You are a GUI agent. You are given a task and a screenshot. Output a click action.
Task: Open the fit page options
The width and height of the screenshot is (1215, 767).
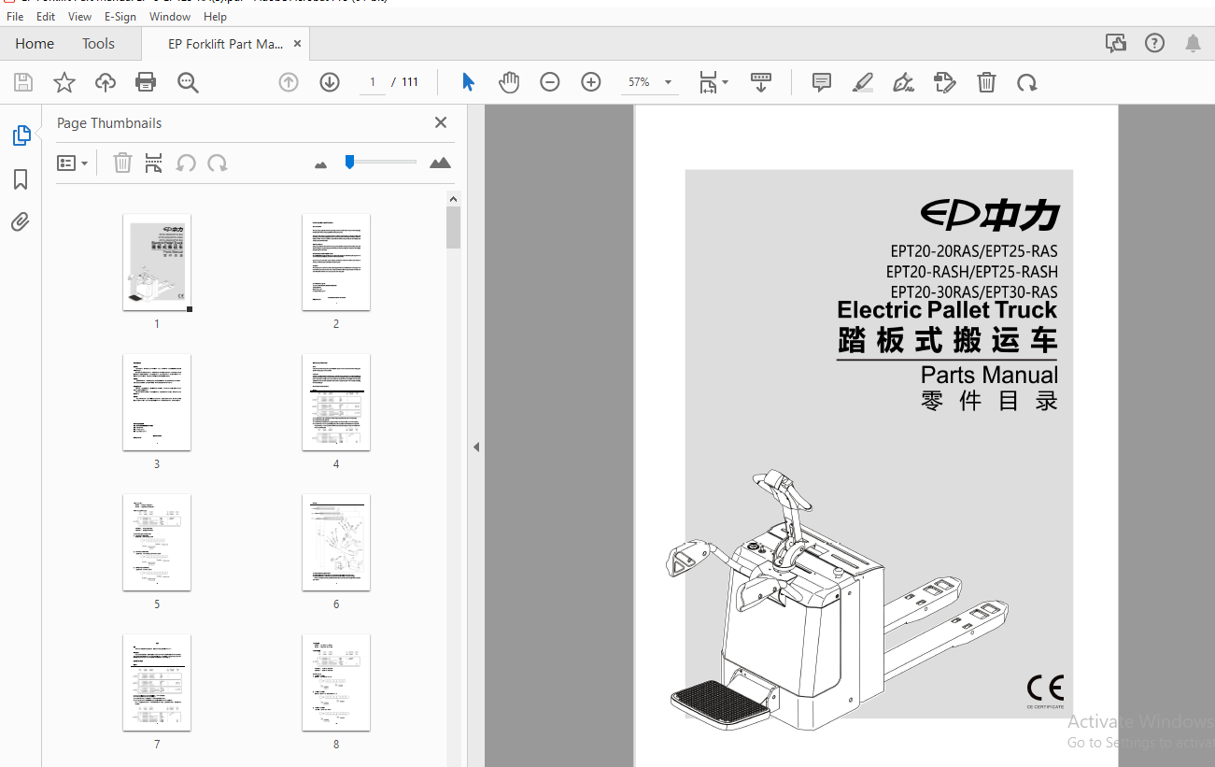pos(713,82)
